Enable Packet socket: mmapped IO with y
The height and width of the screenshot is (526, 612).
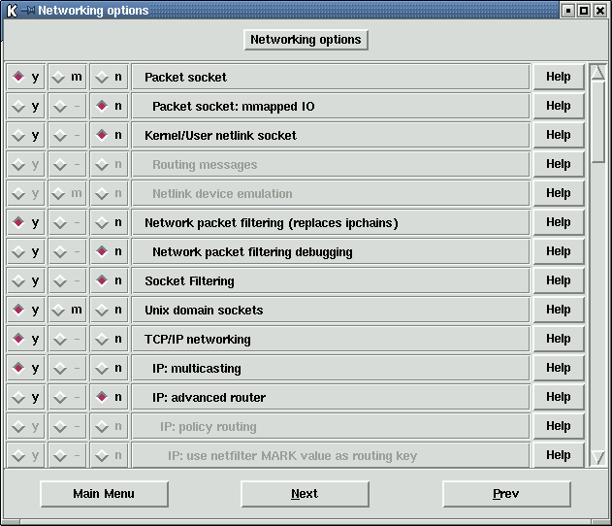[x=25, y=106]
